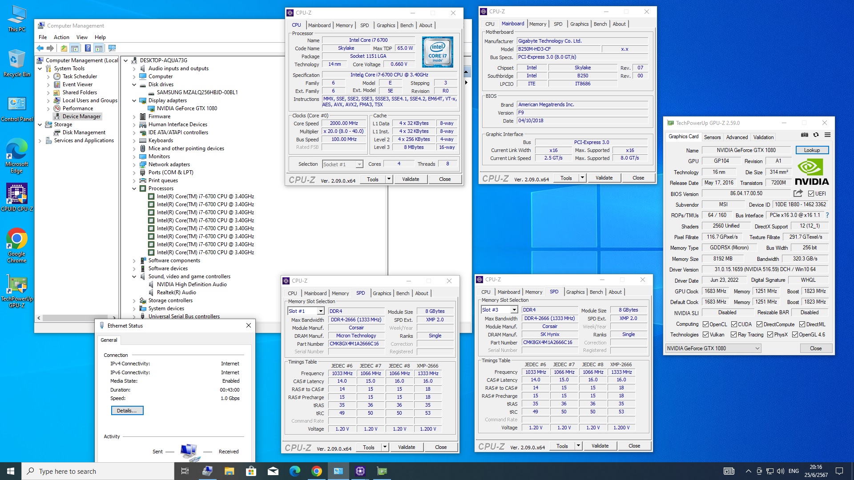Open GPU selection dropdown NVIDIA GeForce GTX 1080
The height and width of the screenshot is (480, 854).
tap(713, 348)
